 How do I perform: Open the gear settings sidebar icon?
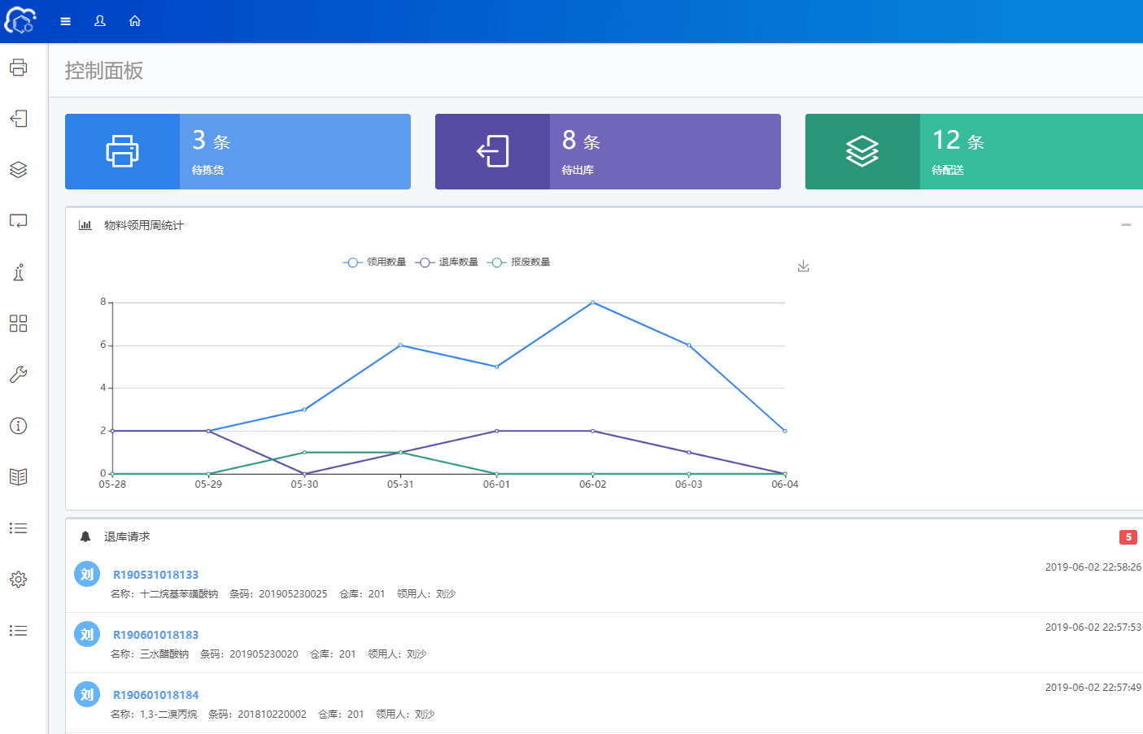coord(19,580)
